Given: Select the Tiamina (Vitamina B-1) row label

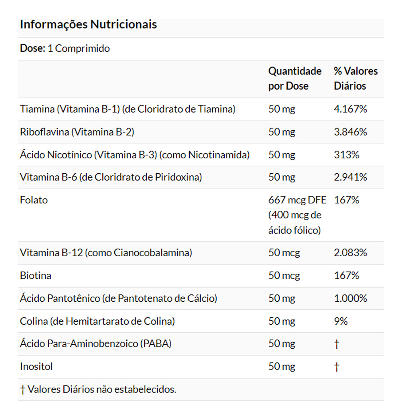Looking at the screenshot, I should click(x=127, y=109).
